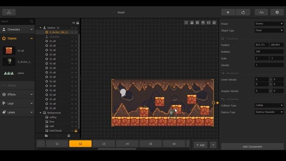Click the active scene tab 12

80,144
